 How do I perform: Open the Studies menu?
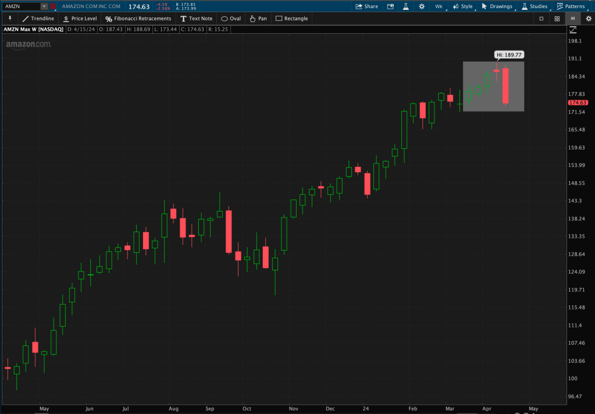pos(534,6)
